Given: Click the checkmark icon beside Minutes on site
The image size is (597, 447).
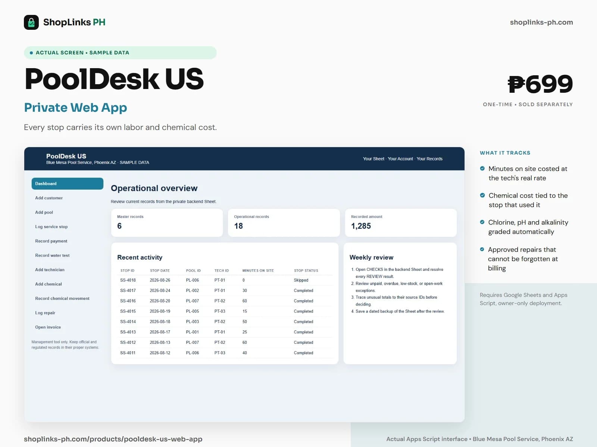Looking at the screenshot, I should tap(482, 169).
